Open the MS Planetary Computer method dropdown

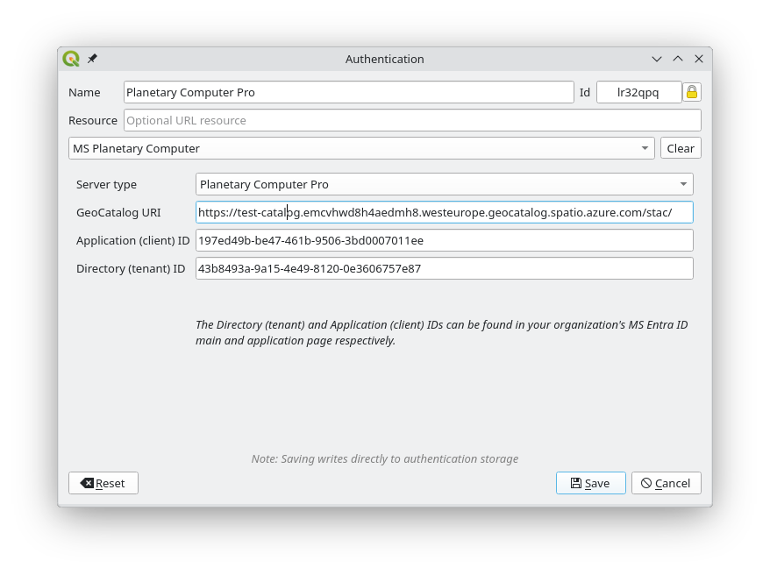pos(361,148)
